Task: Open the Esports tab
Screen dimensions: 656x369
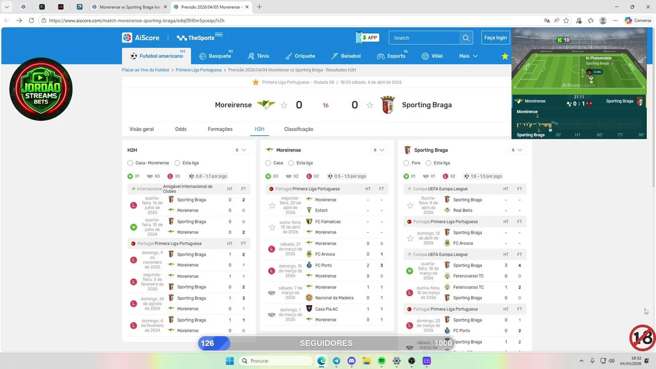Action: (392, 56)
